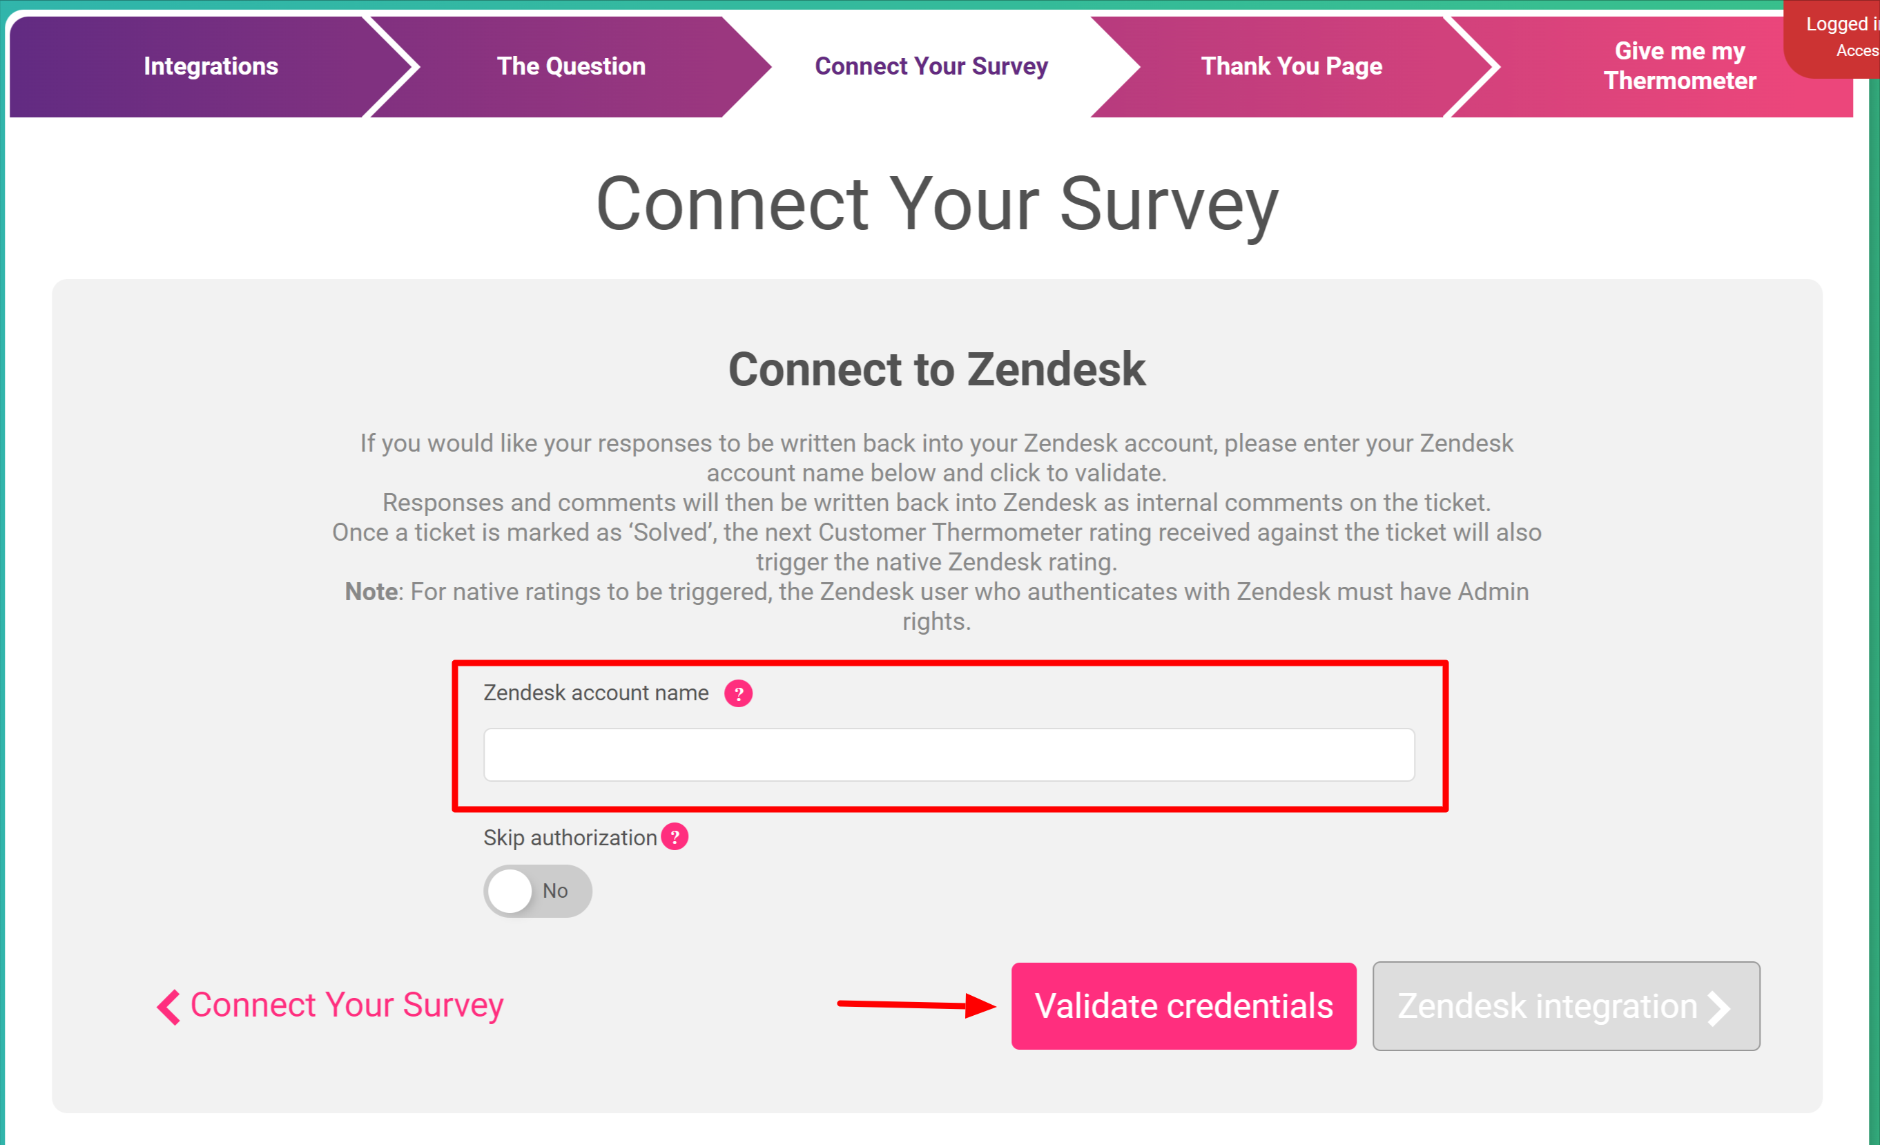Viewport: 1880px width, 1145px height.
Task: Click the Skip authorization label
Action: pos(570,838)
